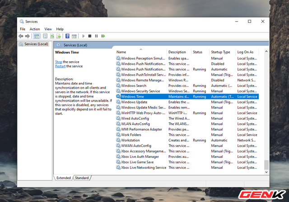Sort by the Log On As header
Screen dimensions: 289x202
coord(247,52)
